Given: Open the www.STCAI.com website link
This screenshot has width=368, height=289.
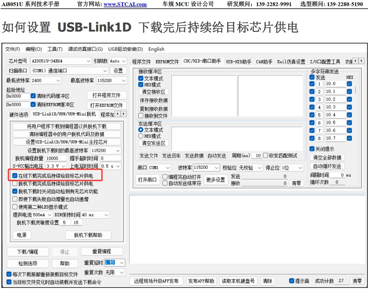Looking at the screenshot, I should 125,4.
